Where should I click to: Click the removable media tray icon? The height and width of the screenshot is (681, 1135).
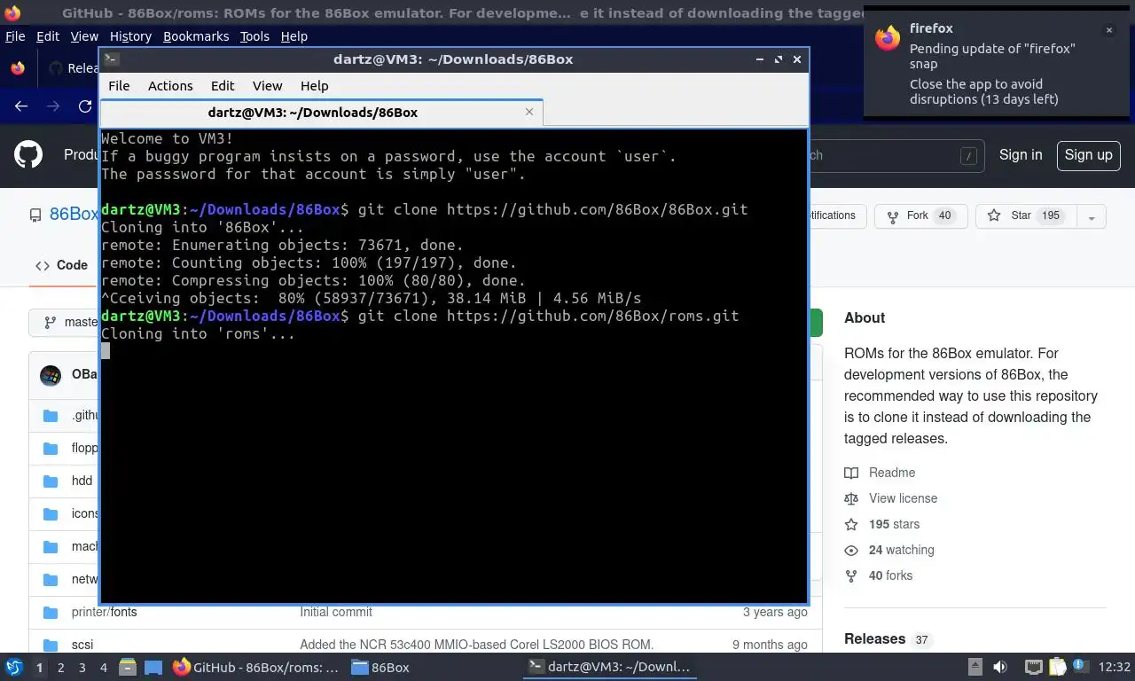pyautogui.click(x=975, y=667)
